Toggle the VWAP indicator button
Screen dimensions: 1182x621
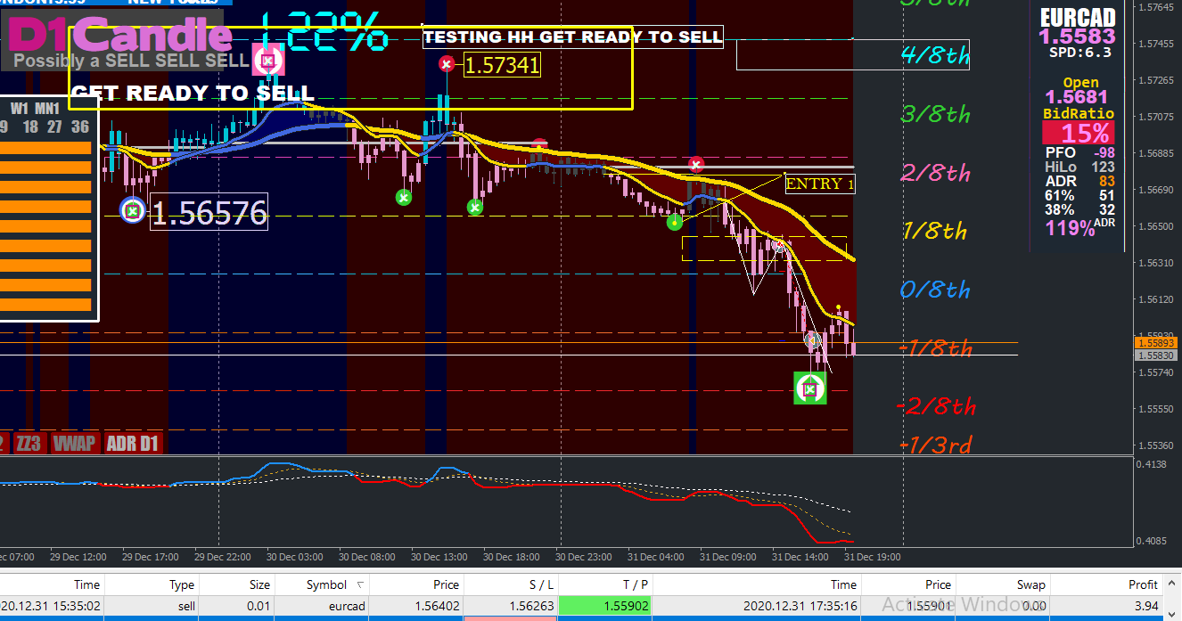74,443
